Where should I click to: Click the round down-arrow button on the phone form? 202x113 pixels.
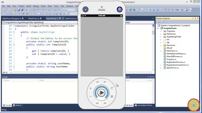[86, 9]
